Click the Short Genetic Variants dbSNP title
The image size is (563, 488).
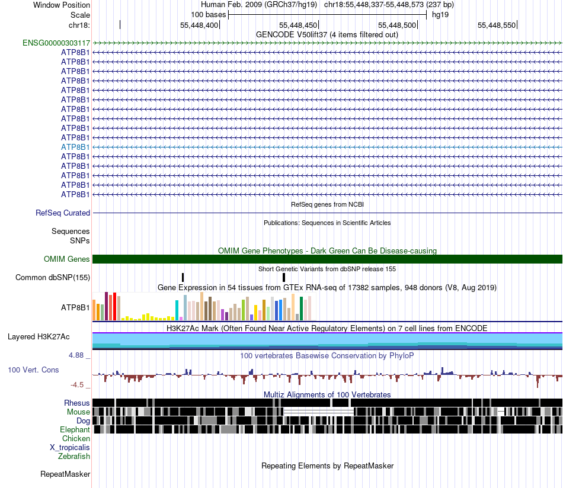(327, 269)
